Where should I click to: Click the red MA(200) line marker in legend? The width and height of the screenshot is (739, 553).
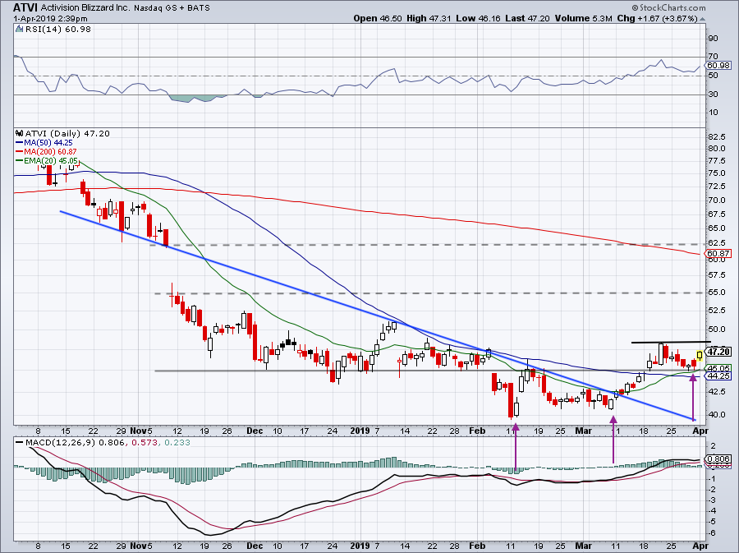20,152
